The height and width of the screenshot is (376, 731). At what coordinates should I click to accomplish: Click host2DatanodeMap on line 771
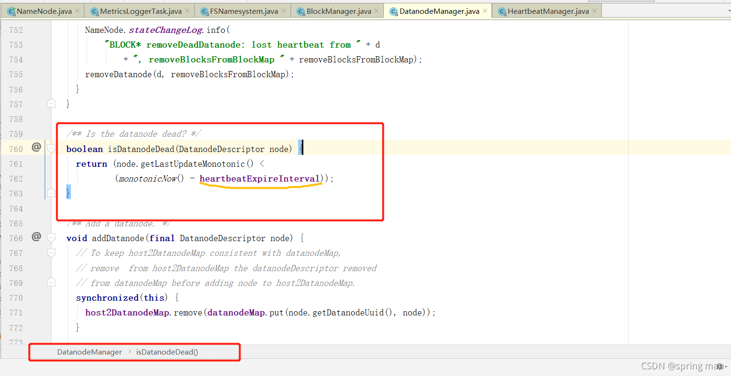127,313
